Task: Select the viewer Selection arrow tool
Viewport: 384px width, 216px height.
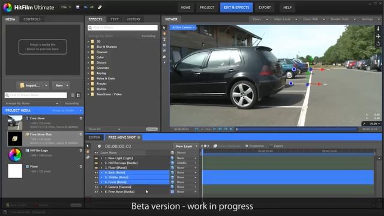Action: 164,28
